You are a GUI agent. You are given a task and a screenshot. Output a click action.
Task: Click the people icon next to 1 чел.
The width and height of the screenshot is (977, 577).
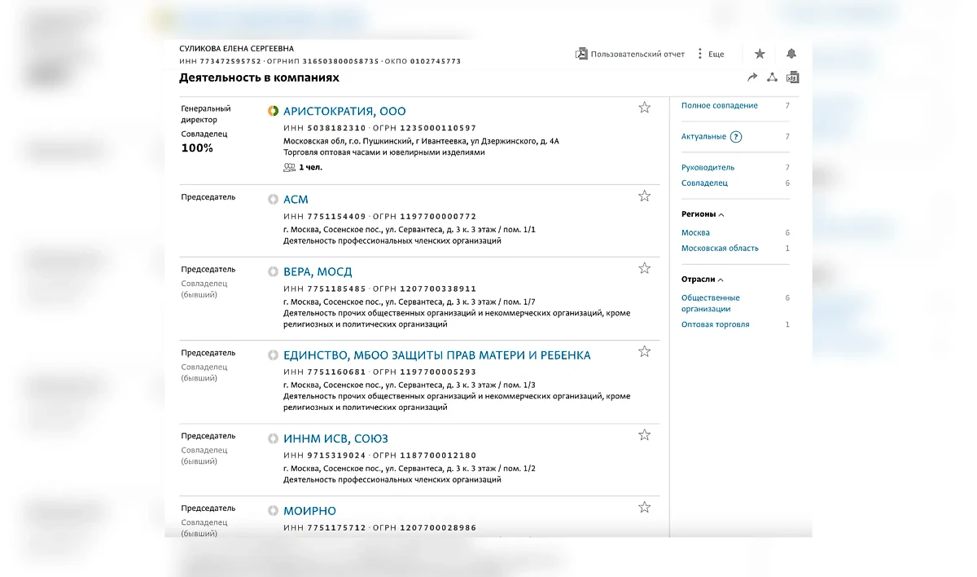coord(289,167)
